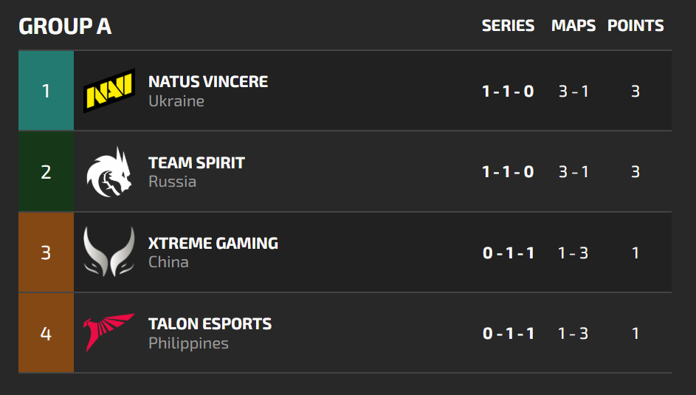Click Team Spirit's points value
The width and height of the screenshot is (696, 395).
[x=635, y=172]
